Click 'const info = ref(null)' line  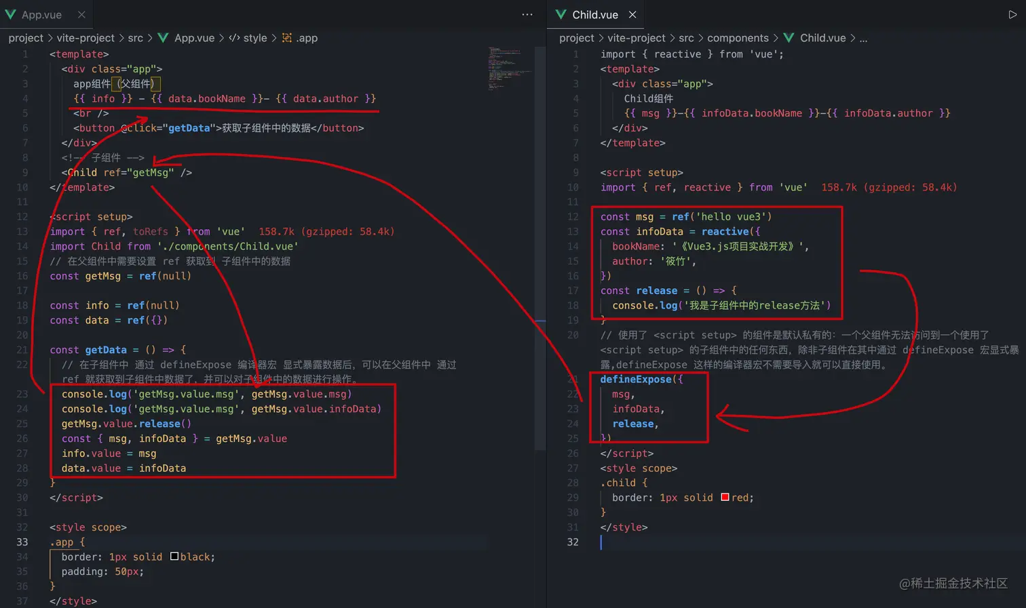coord(115,305)
